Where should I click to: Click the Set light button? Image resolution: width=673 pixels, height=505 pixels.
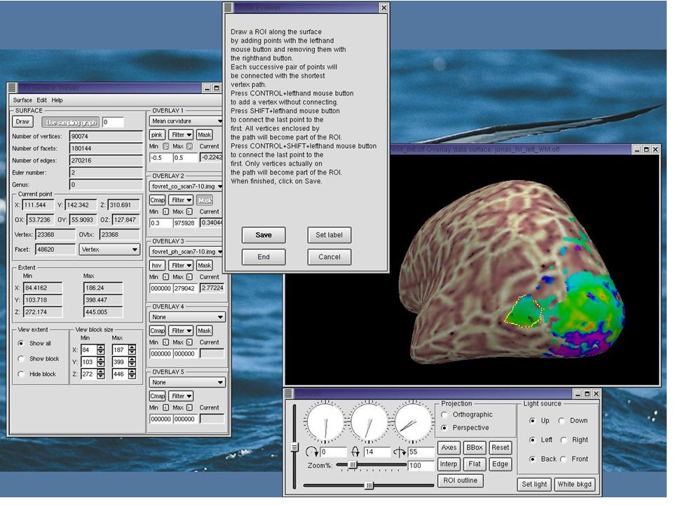(x=534, y=485)
